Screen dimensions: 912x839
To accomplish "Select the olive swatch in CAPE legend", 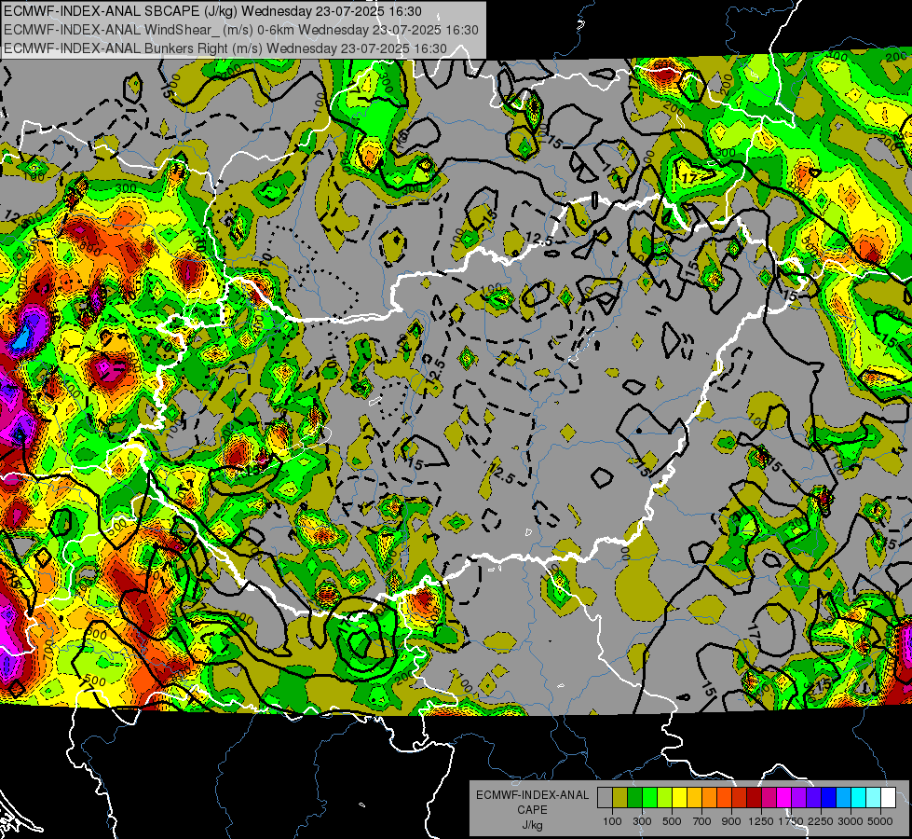I will tap(620, 797).
